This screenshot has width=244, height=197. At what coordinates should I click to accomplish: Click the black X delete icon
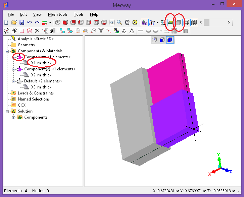[37, 31]
